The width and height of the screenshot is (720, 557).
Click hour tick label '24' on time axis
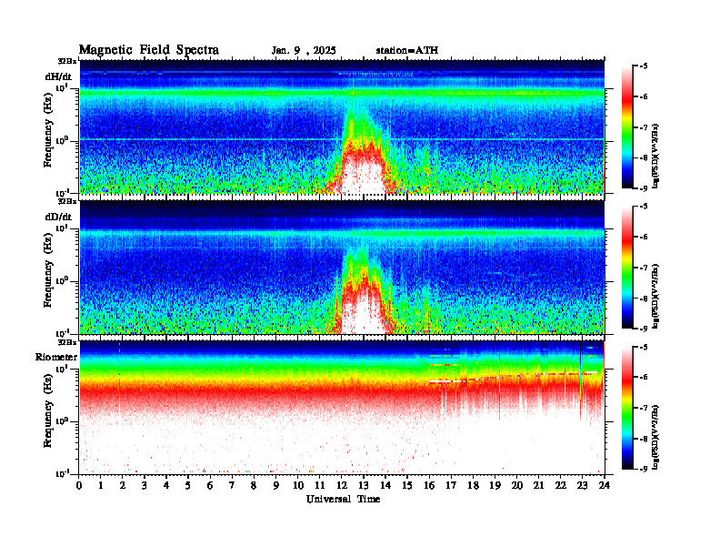604,486
